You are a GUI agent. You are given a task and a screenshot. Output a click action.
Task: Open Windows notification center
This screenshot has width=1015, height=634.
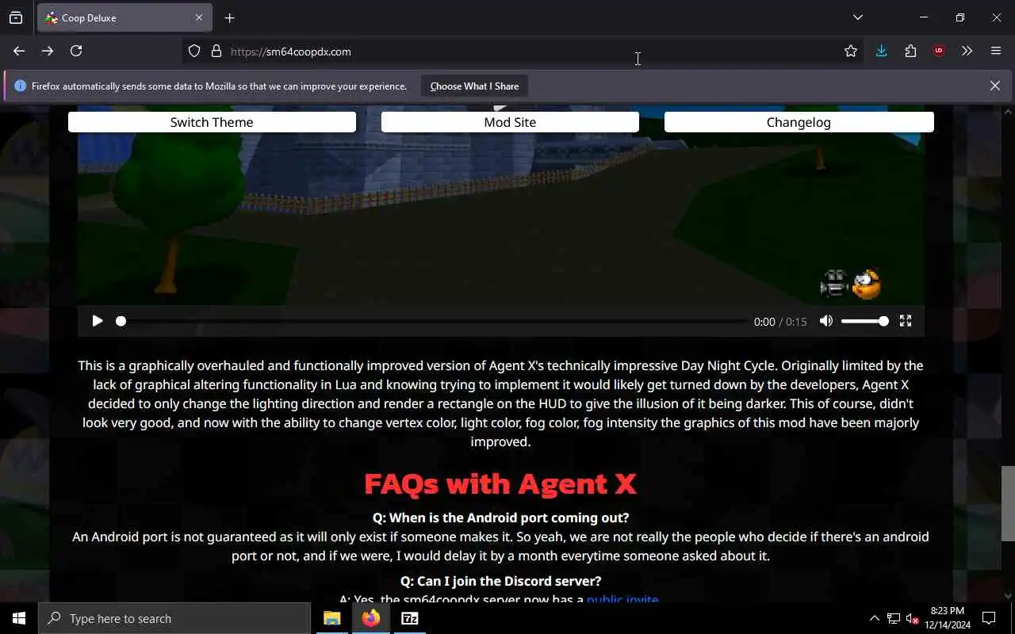[x=989, y=618]
